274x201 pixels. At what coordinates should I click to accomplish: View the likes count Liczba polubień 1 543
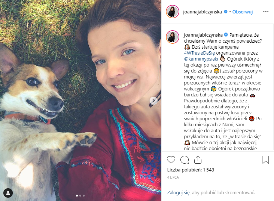click(191, 170)
